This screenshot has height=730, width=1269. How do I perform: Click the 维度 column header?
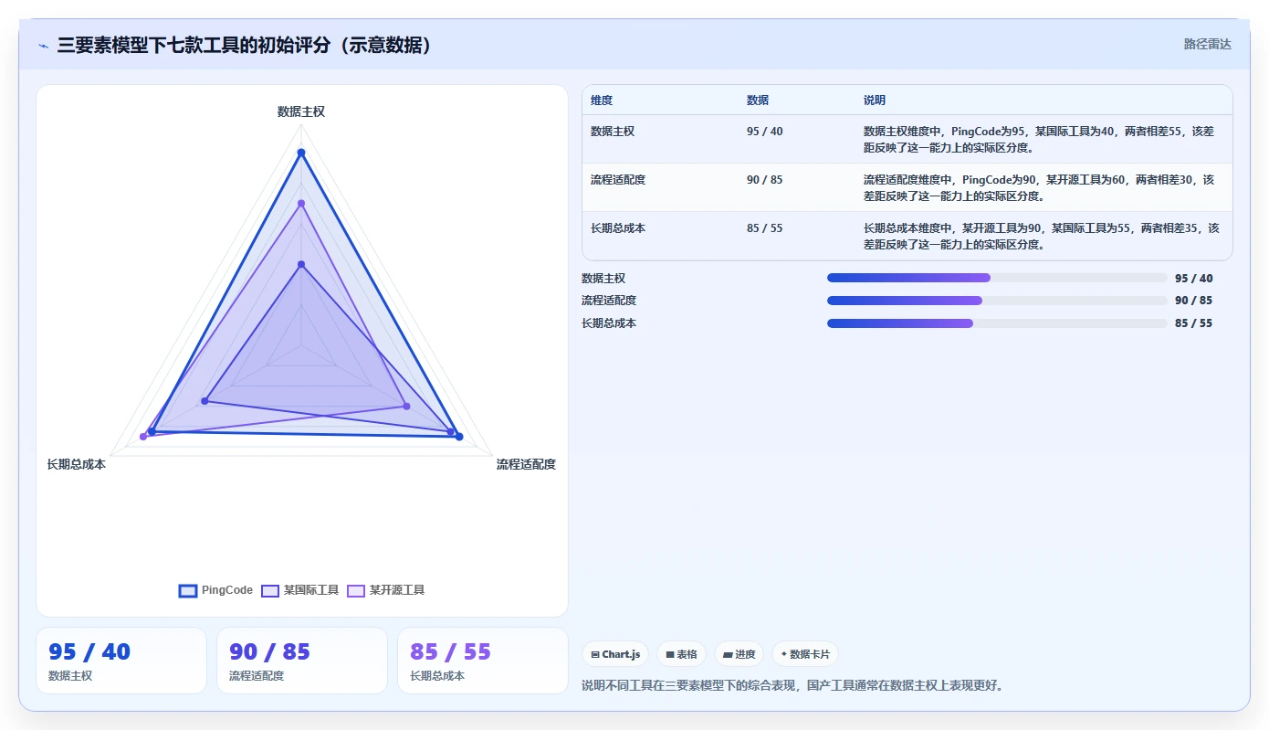pyautogui.click(x=602, y=101)
